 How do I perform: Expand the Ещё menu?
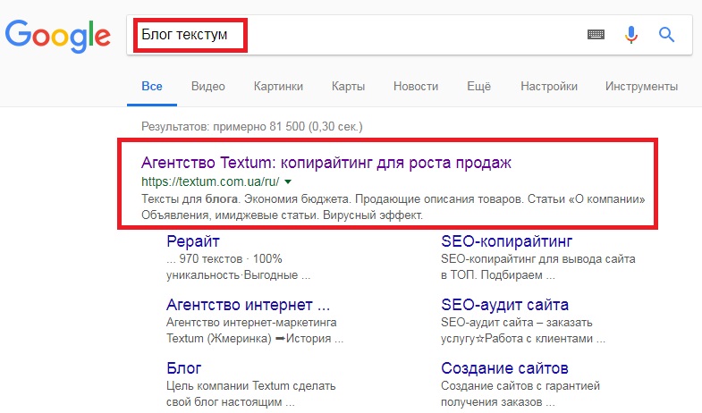[x=479, y=87]
